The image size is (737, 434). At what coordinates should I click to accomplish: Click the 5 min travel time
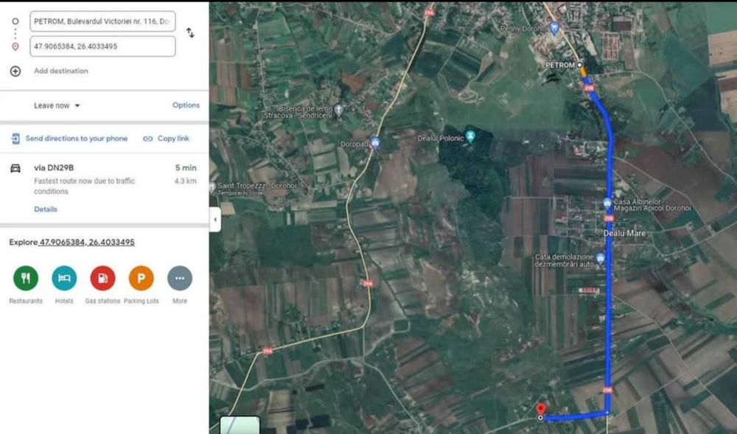pyautogui.click(x=186, y=168)
